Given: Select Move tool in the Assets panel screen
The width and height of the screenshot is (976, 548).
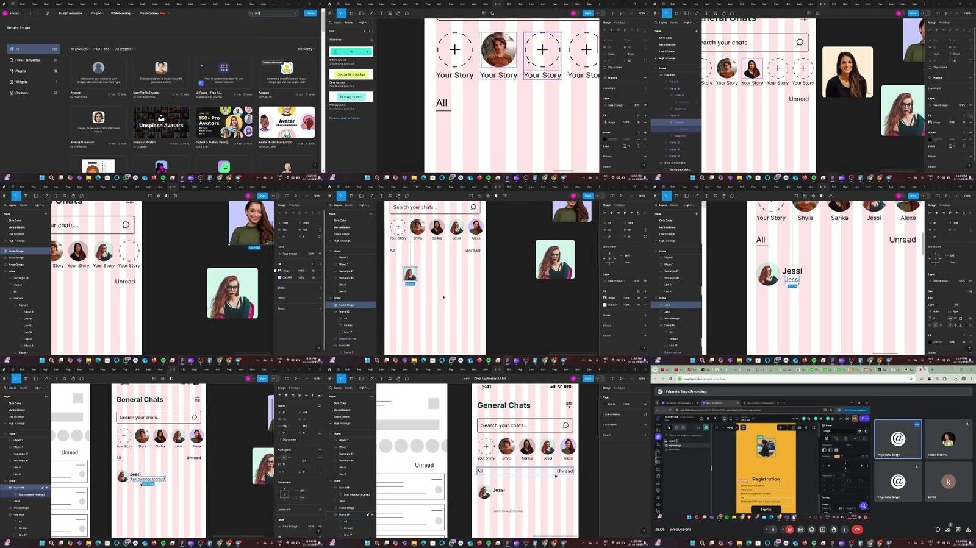Looking at the screenshot, I should (340, 13).
